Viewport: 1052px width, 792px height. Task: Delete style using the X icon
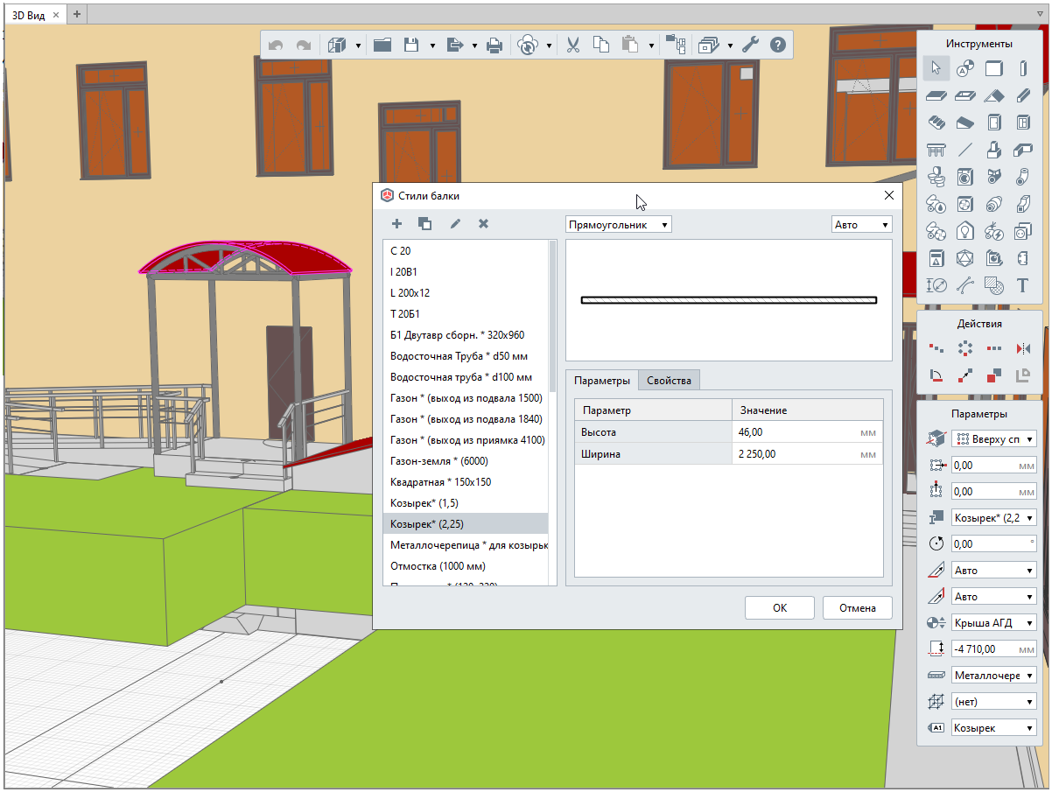click(483, 224)
